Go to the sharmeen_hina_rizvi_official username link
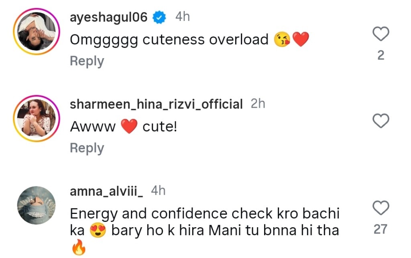 tap(156, 105)
